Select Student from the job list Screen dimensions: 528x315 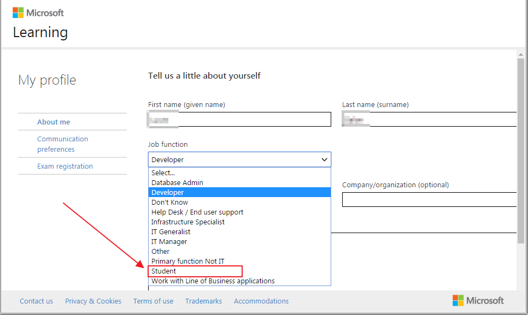(x=239, y=271)
